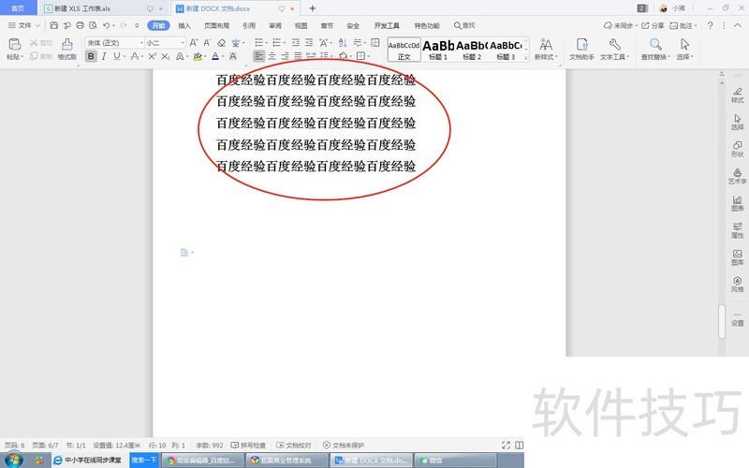
Task: Click the vertical scrollbar thumb
Action: pos(721,322)
